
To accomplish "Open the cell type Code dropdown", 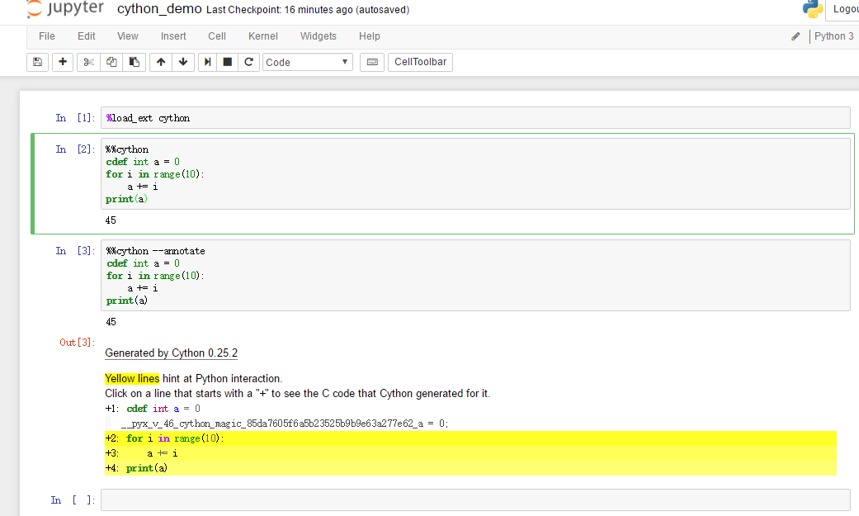I will (307, 62).
